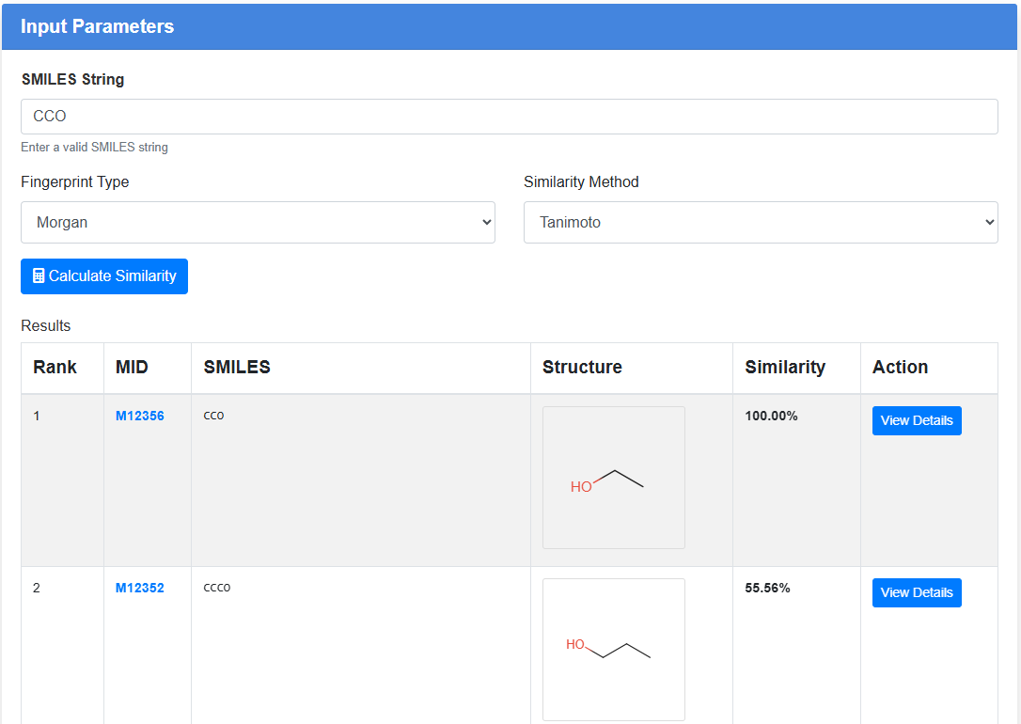Viewport: 1021px width, 724px height.
Task: Open the Similarity Method dropdown showing Tanimoto
Action: tap(761, 223)
